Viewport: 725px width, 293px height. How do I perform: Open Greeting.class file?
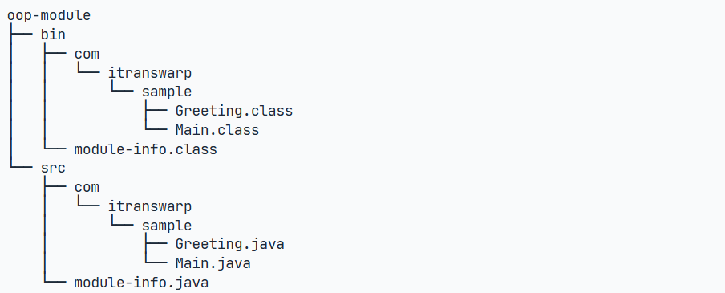click(234, 111)
